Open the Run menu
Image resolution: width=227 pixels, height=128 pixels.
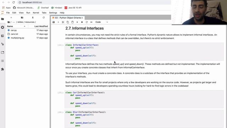[x=28, y=13]
